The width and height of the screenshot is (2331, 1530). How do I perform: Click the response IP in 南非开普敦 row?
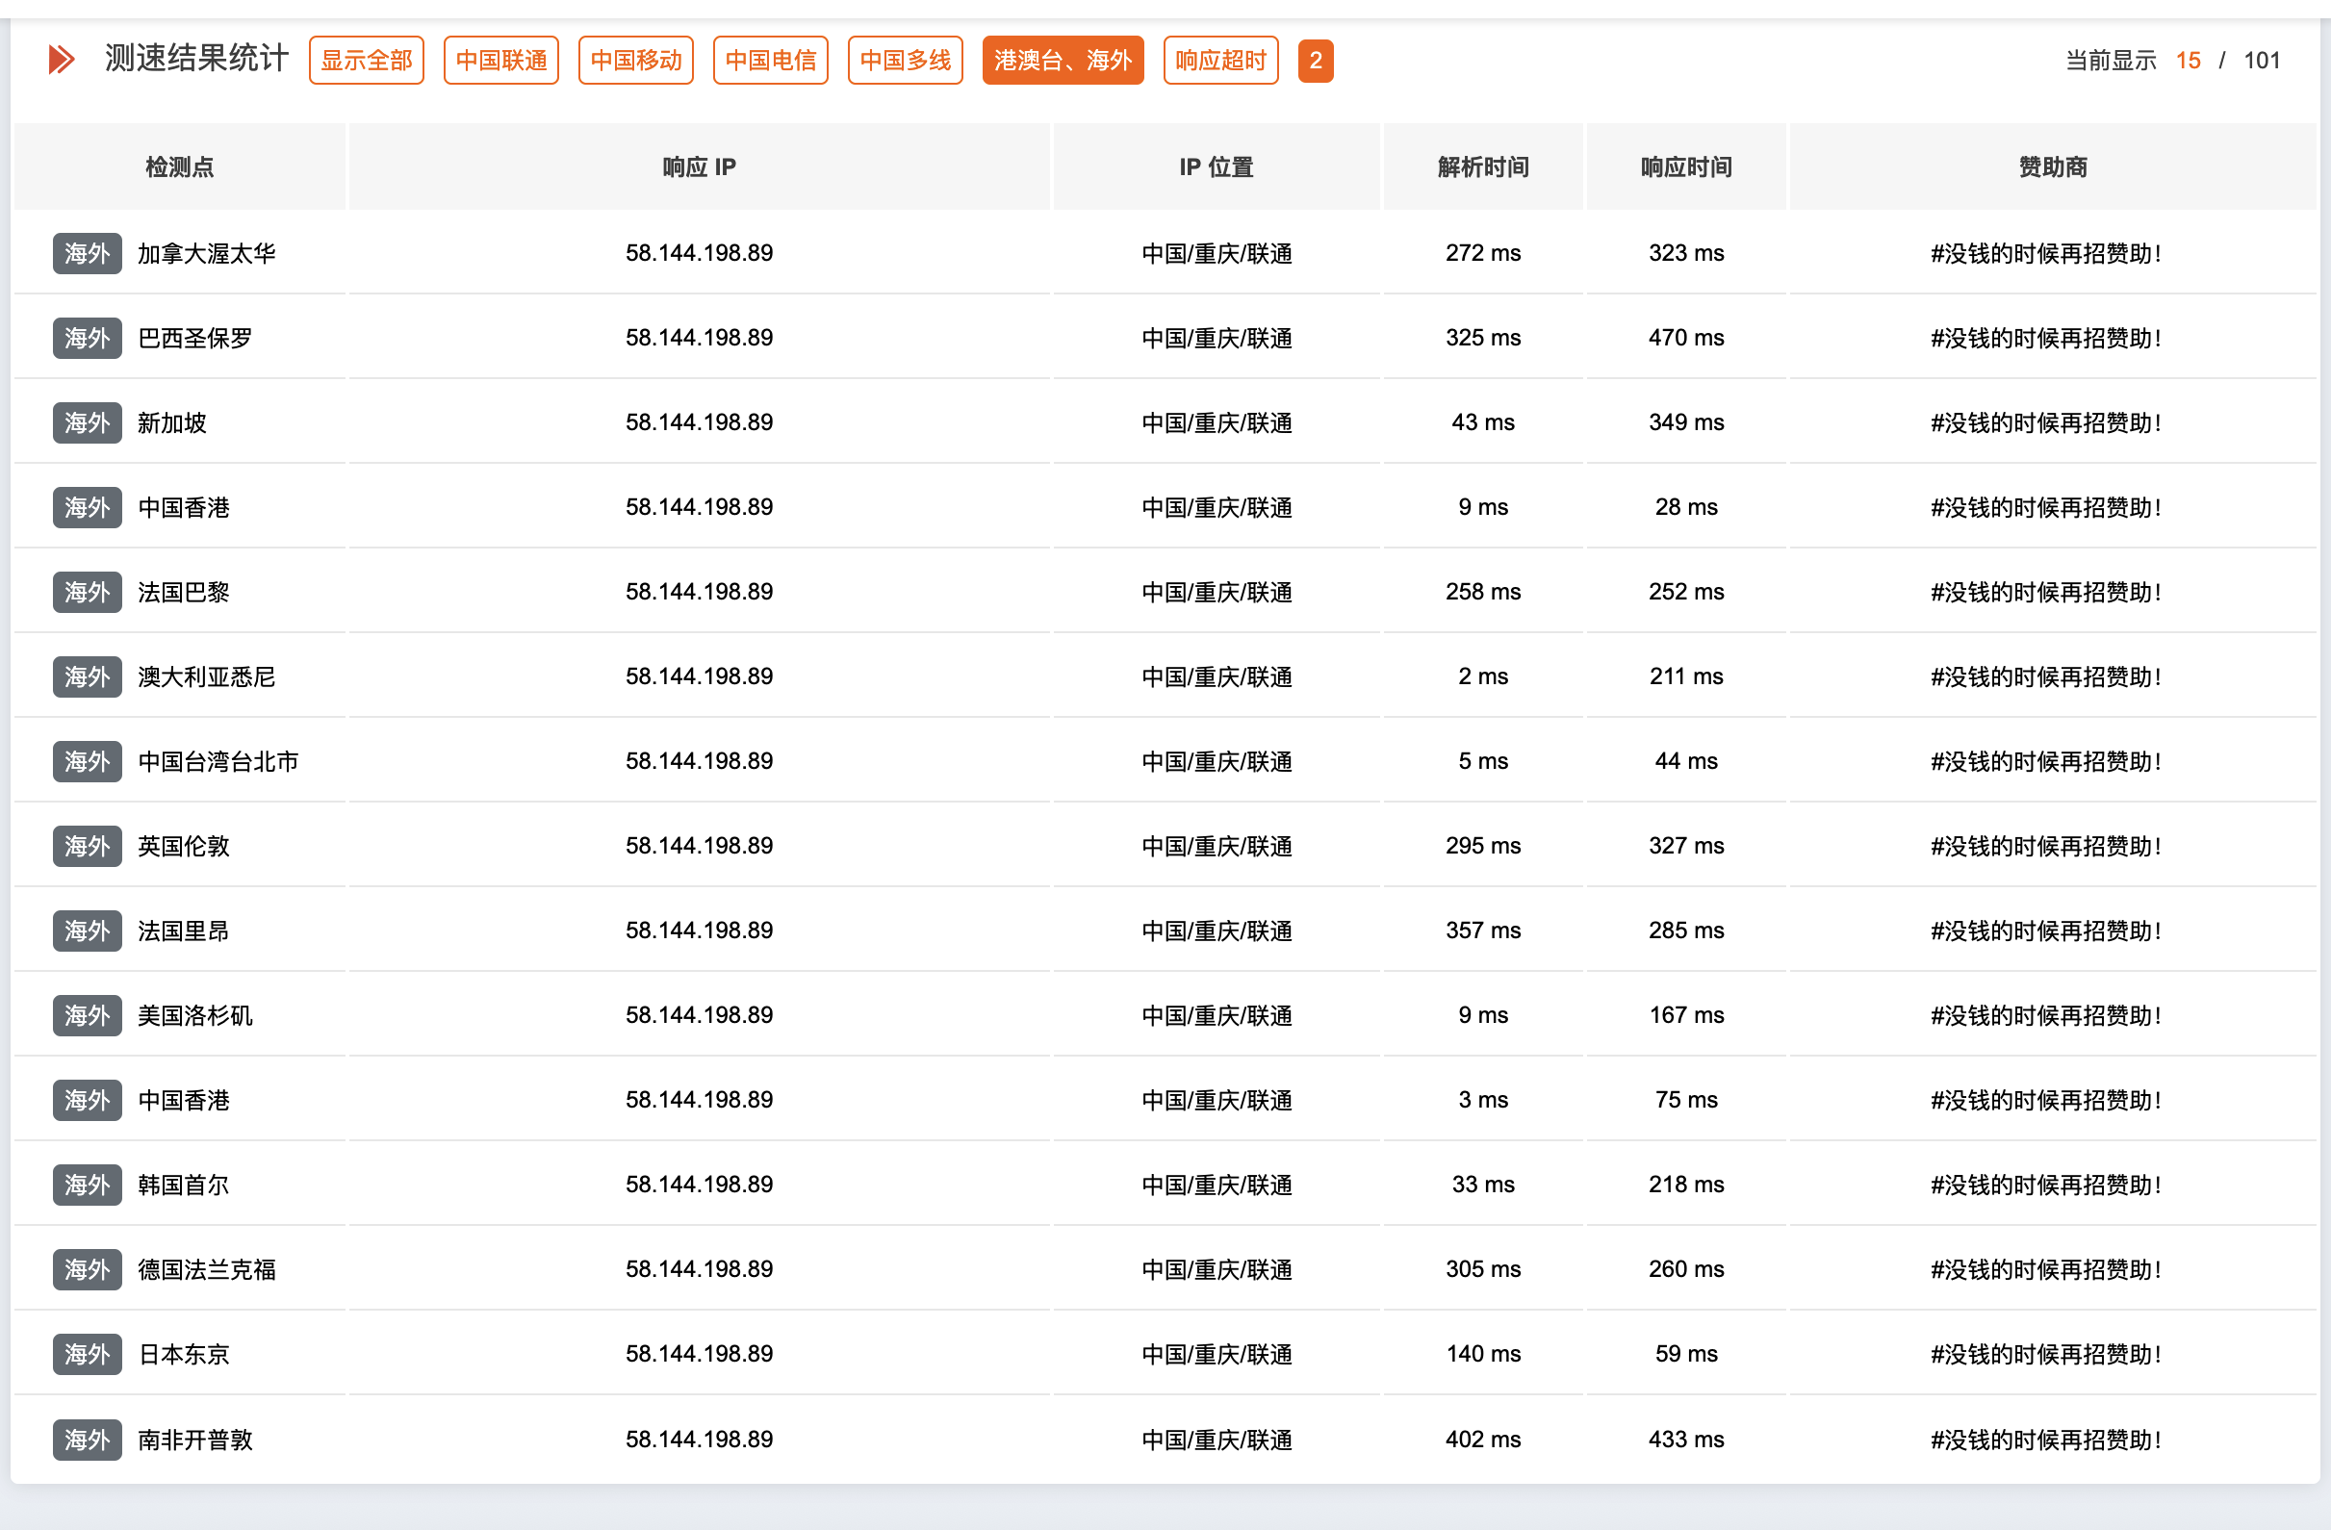click(x=700, y=1439)
